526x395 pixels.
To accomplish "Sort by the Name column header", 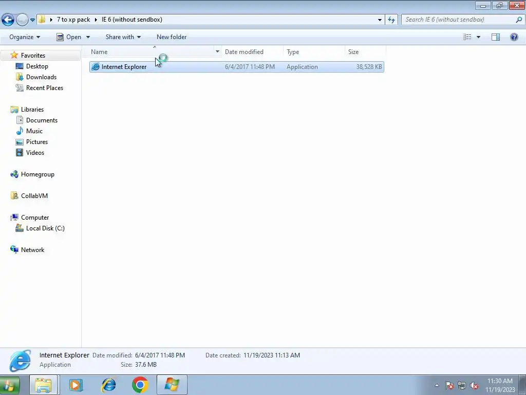I will tap(99, 52).
